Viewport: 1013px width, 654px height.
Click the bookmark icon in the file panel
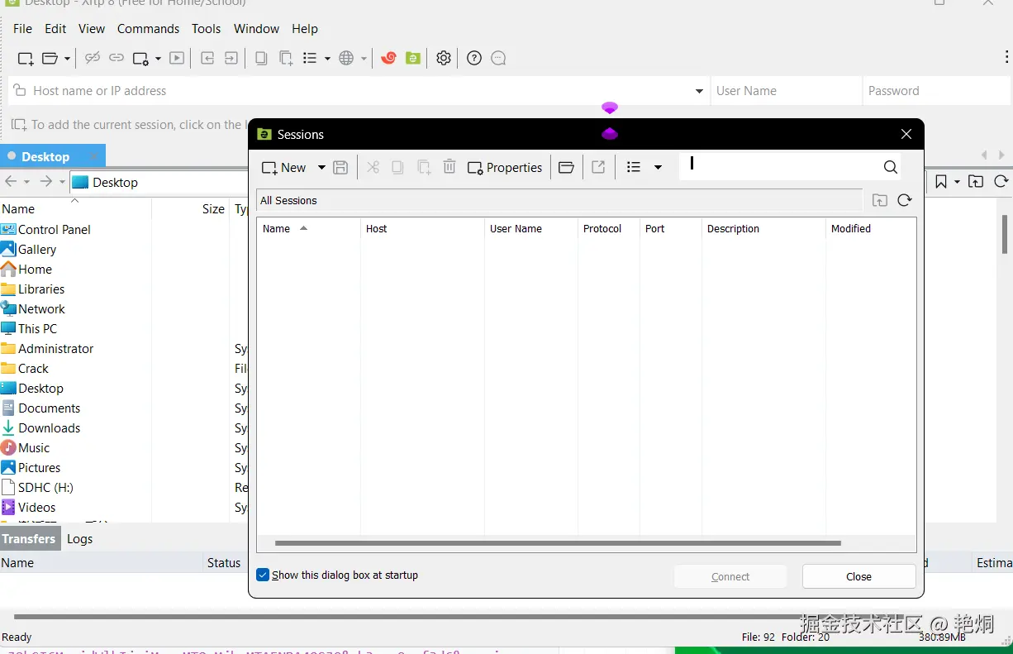pyautogui.click(x=941, y=182)
